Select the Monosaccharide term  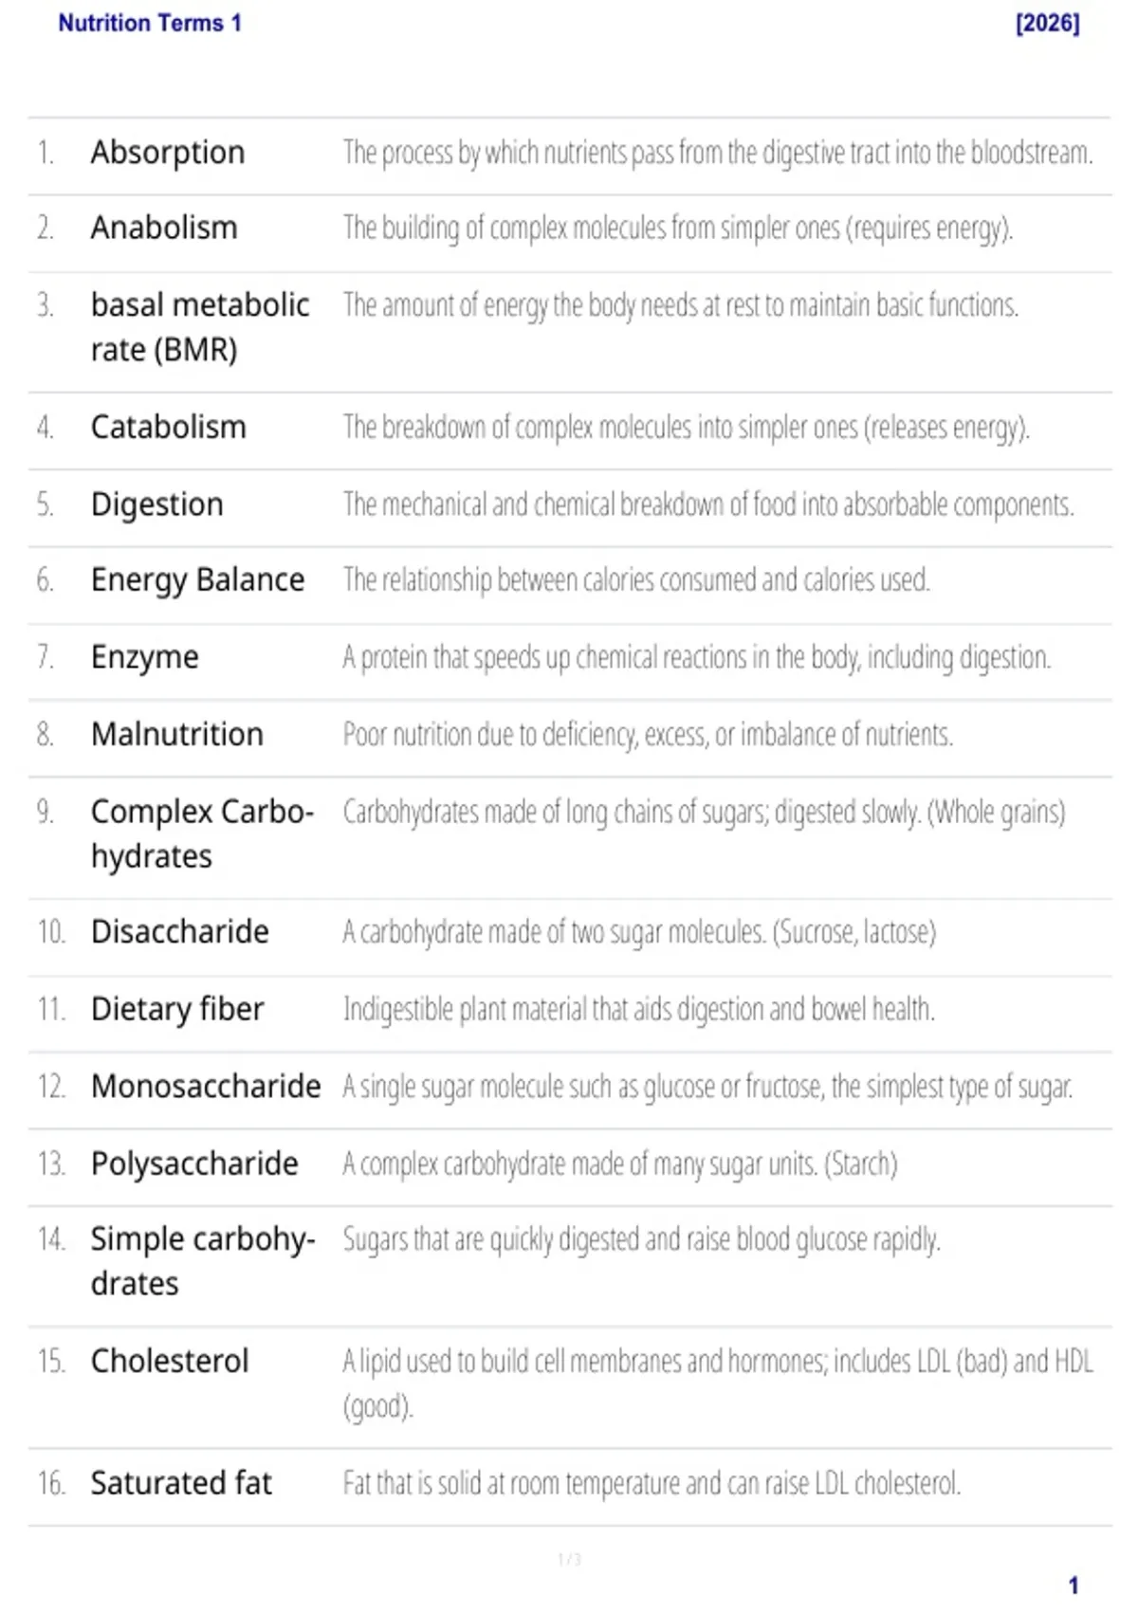(x=206, y=1086)
